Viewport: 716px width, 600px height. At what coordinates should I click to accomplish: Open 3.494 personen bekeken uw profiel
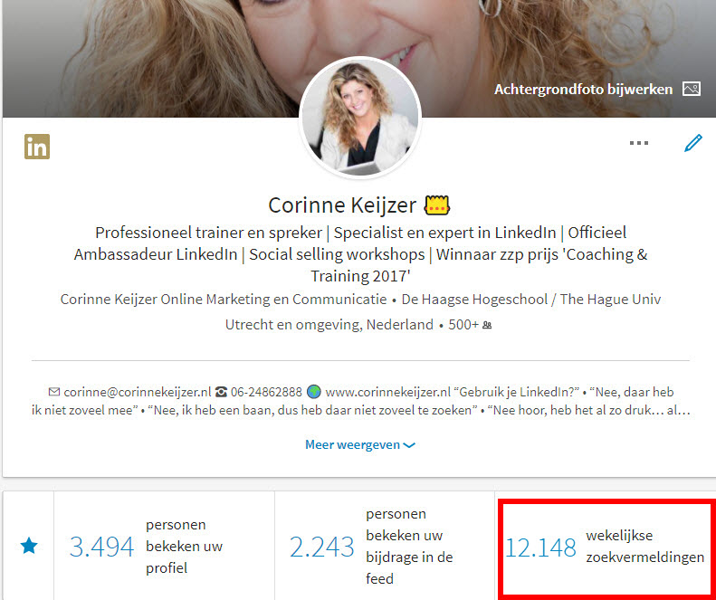pos(165,546)
